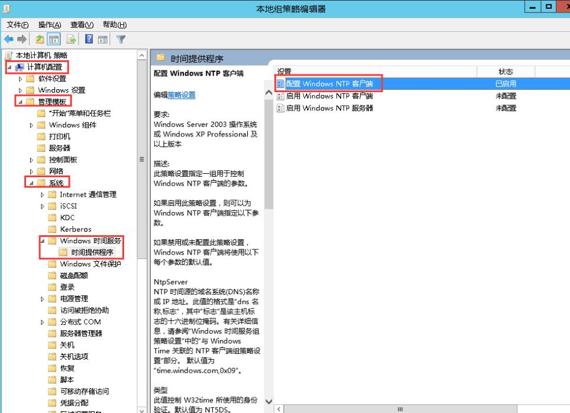
Task: Click the folder icon beside 脚本
Action: (53, 379)
